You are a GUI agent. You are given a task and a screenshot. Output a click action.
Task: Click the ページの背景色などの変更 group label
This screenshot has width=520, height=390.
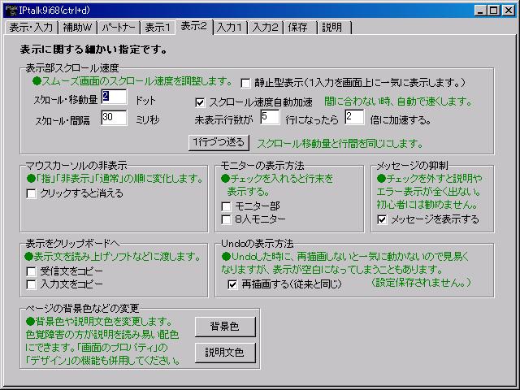coord(82,309)
